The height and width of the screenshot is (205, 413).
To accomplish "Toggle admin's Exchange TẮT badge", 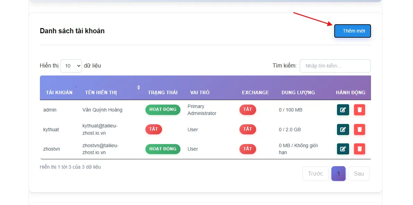I will coord(247,109).
